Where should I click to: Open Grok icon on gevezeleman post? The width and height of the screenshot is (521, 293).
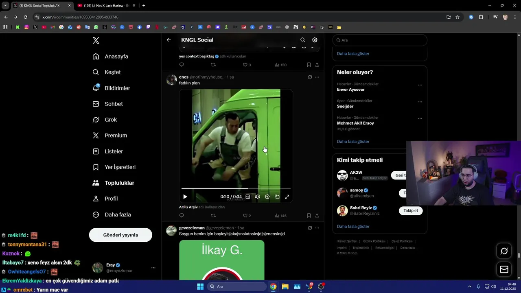(x=310, y=228)
